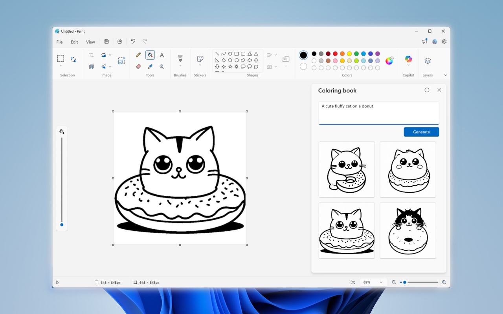Select the Text tool
Image resolution: width=503 pixels, height=314 pixels.
click(162, 55)
